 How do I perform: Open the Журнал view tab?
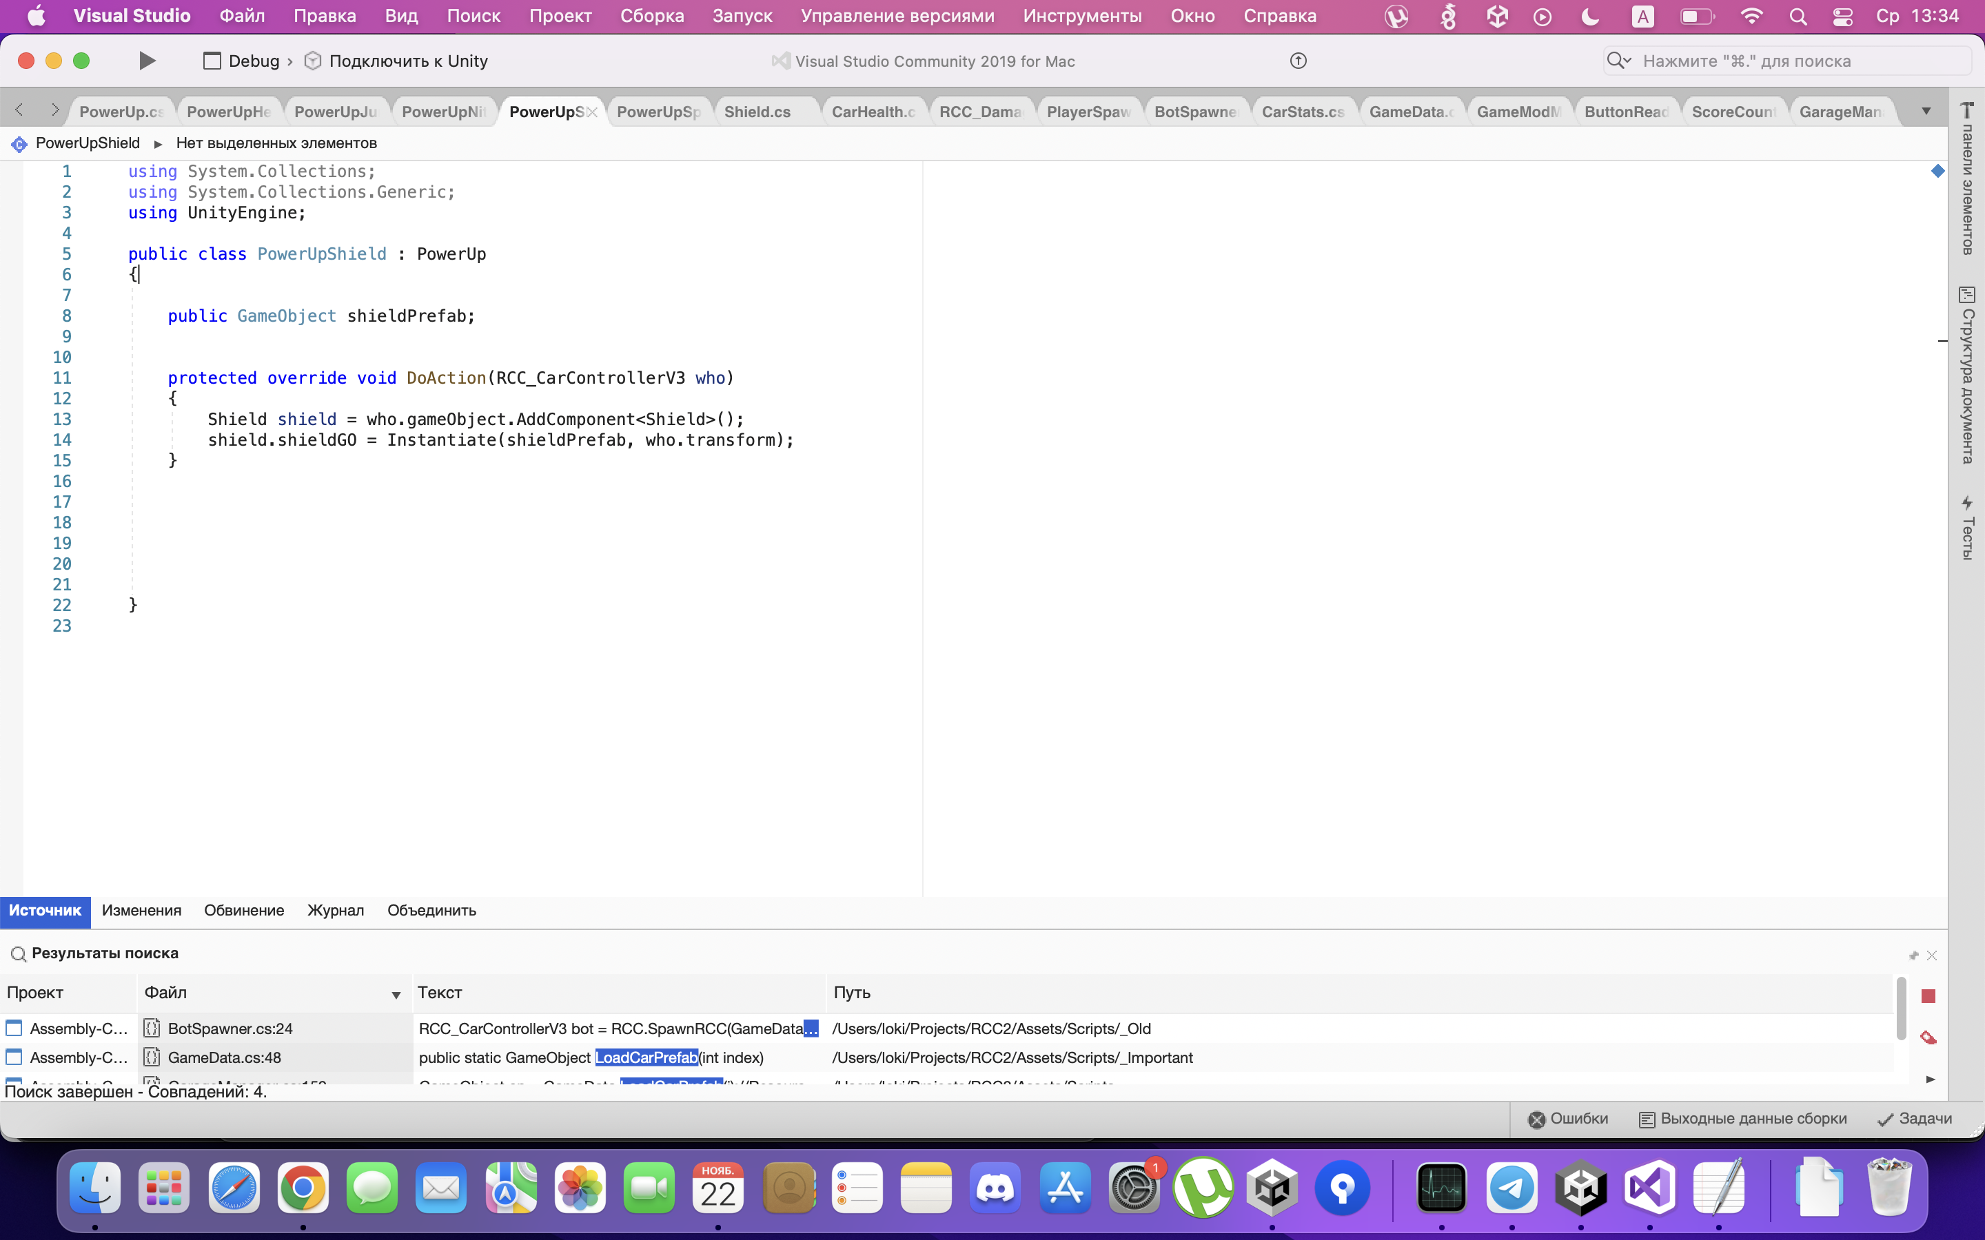click(336, 910)
